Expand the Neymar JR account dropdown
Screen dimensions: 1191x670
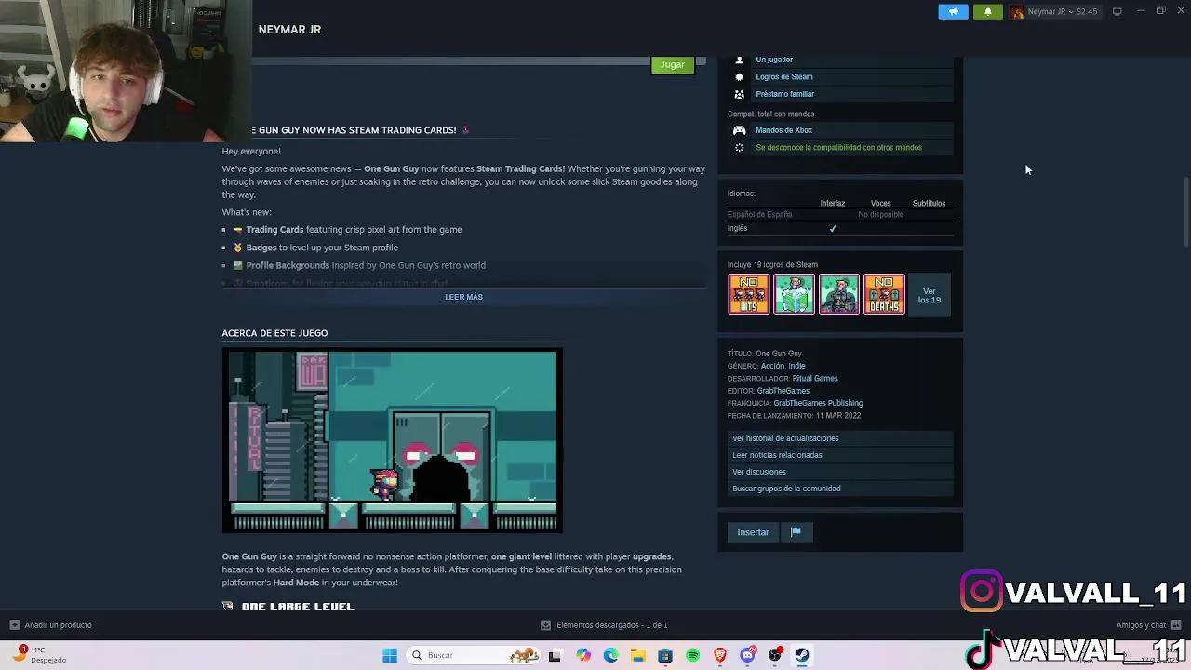[1055, 11]
